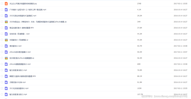Tick checkbox for 魅力安徽(第2部分) row
This screenshot has width=191, height=99.
pos(2,70)
